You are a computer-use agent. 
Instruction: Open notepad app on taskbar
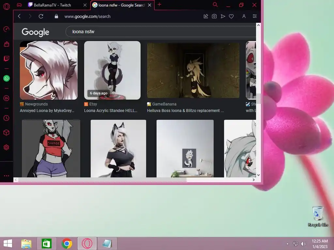(107, 243)
